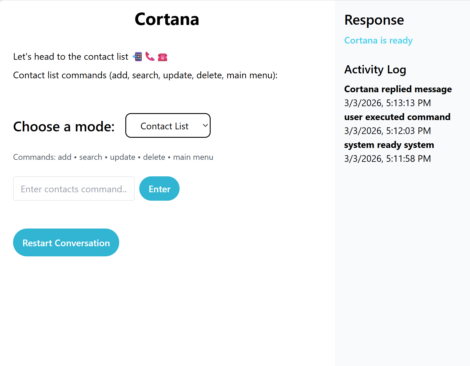470x366 pixels.
Task: Click the Activity Log heading
Action: 375,70
